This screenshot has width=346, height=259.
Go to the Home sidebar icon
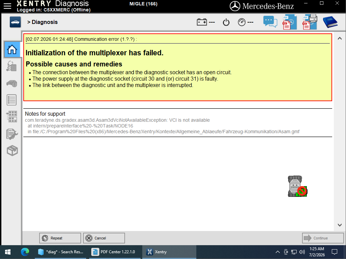[x=12, y=49]
